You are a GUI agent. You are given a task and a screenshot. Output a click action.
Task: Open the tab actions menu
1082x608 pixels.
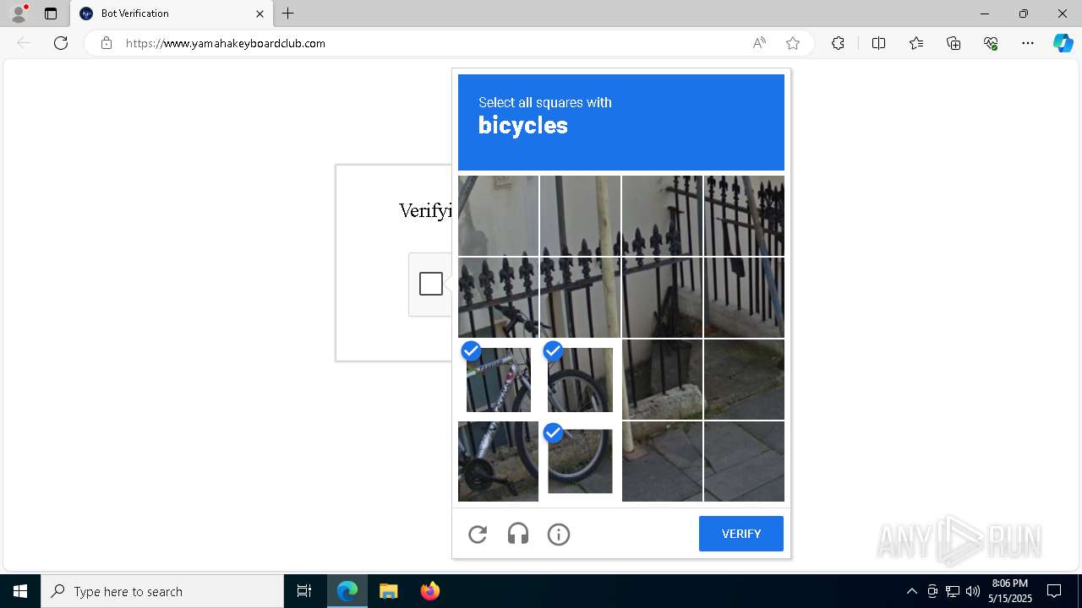pos(51,14)
